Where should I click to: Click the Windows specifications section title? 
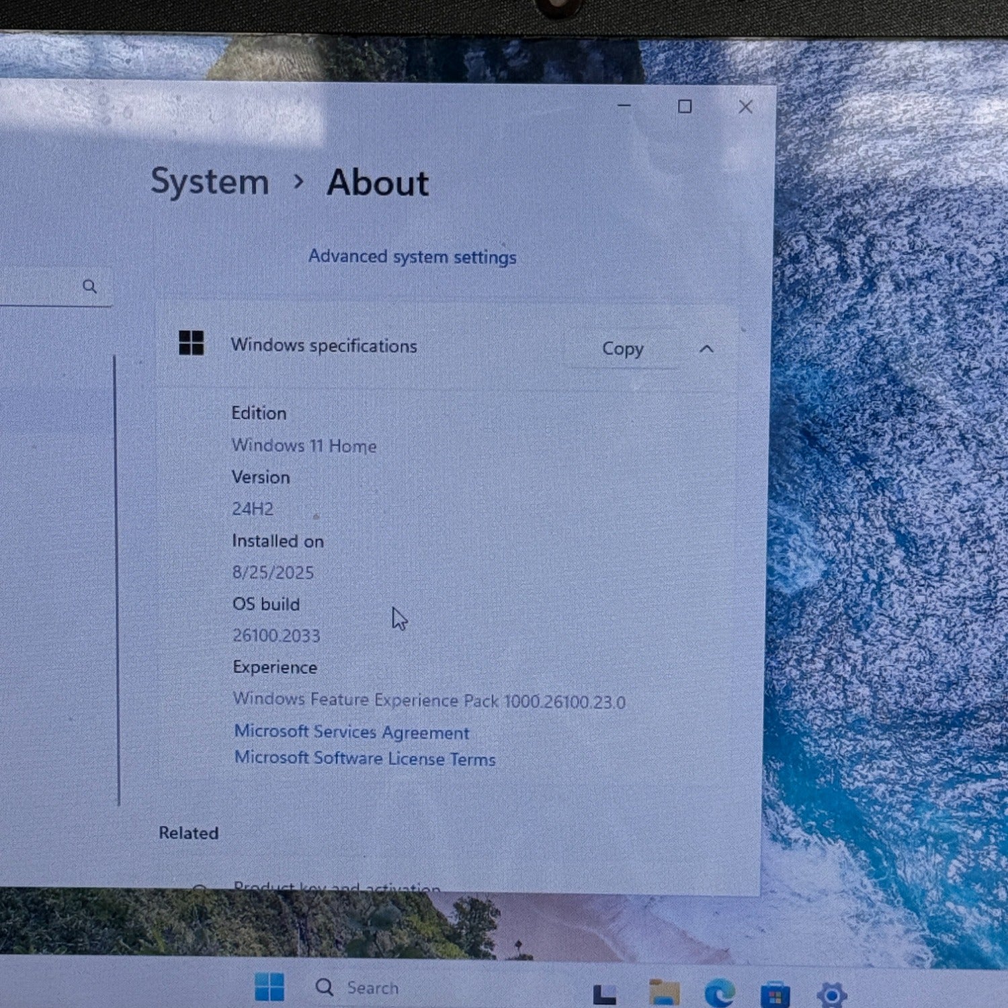coord(324,345)
